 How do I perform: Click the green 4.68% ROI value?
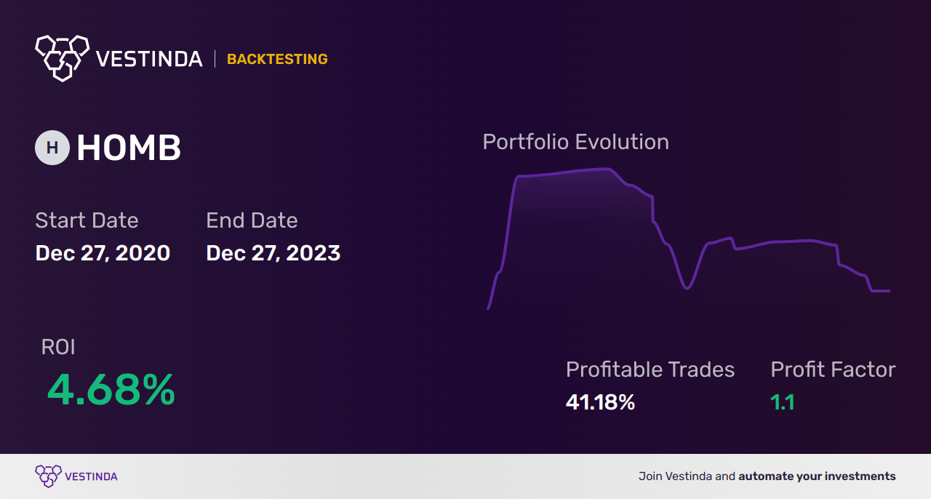click(111, 390)
